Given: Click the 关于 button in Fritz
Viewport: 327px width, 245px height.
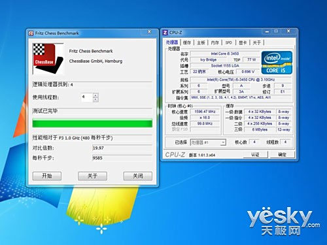Looking at the screenshot, I should pos(92,176).
